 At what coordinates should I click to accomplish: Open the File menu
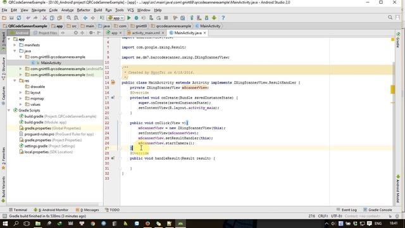coord(4,10)
